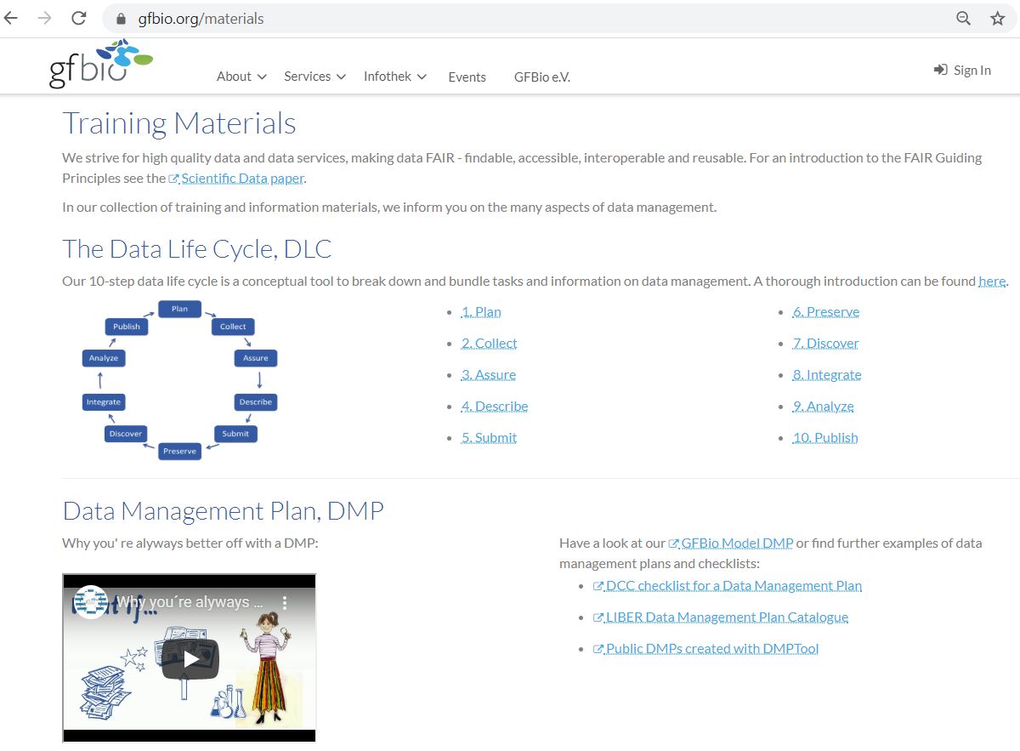Click the Plan box in the cycle diagram
This screenshot has width=1020, height=751.
(x=179, y=309)
